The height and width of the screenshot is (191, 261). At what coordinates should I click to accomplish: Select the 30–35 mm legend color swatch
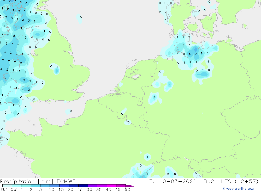pyautogui.click(x=93, y=186)
